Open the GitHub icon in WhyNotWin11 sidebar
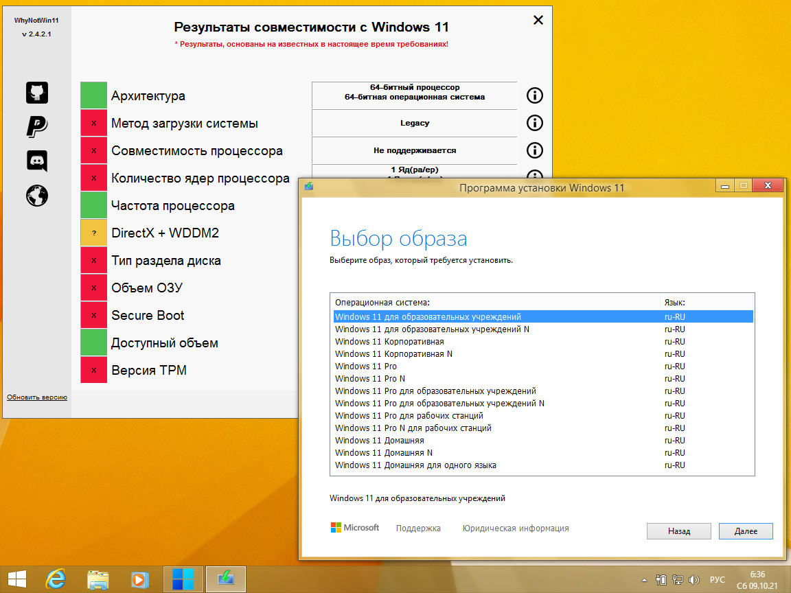The width and height of the screenshot is (791, 593). (37, 92)
